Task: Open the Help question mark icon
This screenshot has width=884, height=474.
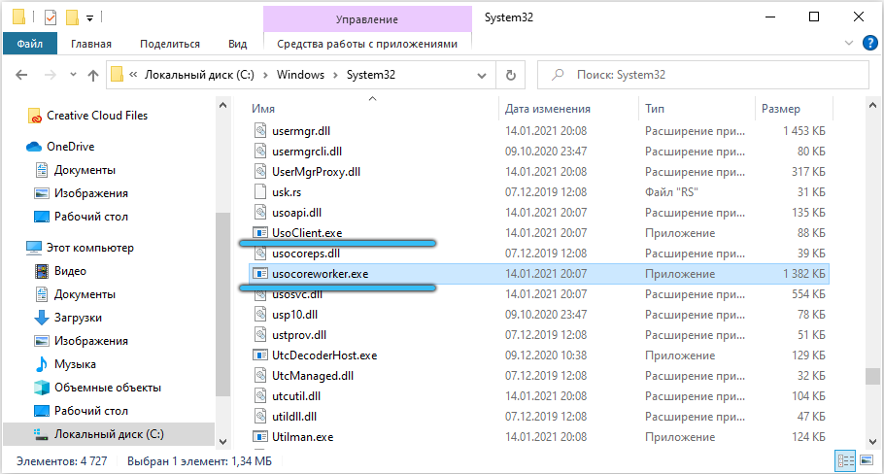Action: click(x=869, y=43)
